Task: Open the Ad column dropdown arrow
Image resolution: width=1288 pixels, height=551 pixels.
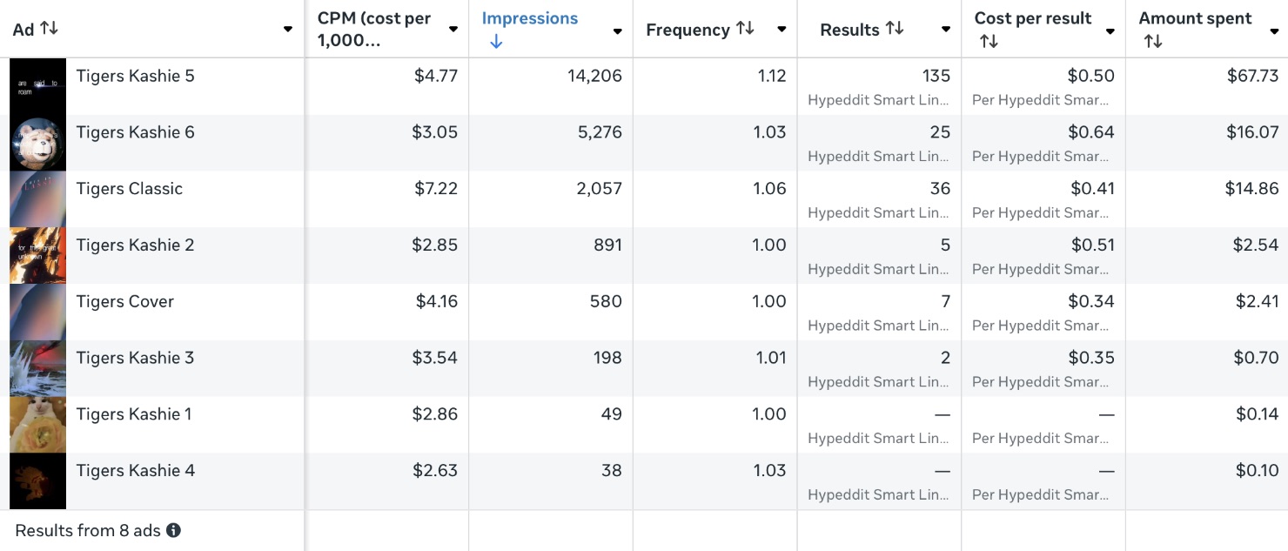Action: (x=288, y=30)
